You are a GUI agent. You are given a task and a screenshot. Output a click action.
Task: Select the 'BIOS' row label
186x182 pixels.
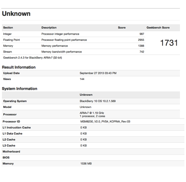[x=6, y=158]
